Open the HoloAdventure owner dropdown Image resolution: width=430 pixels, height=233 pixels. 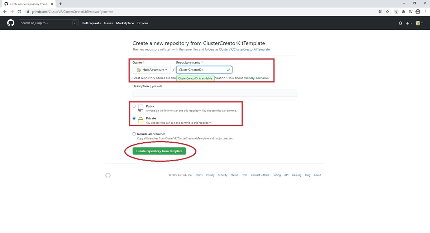152,70
